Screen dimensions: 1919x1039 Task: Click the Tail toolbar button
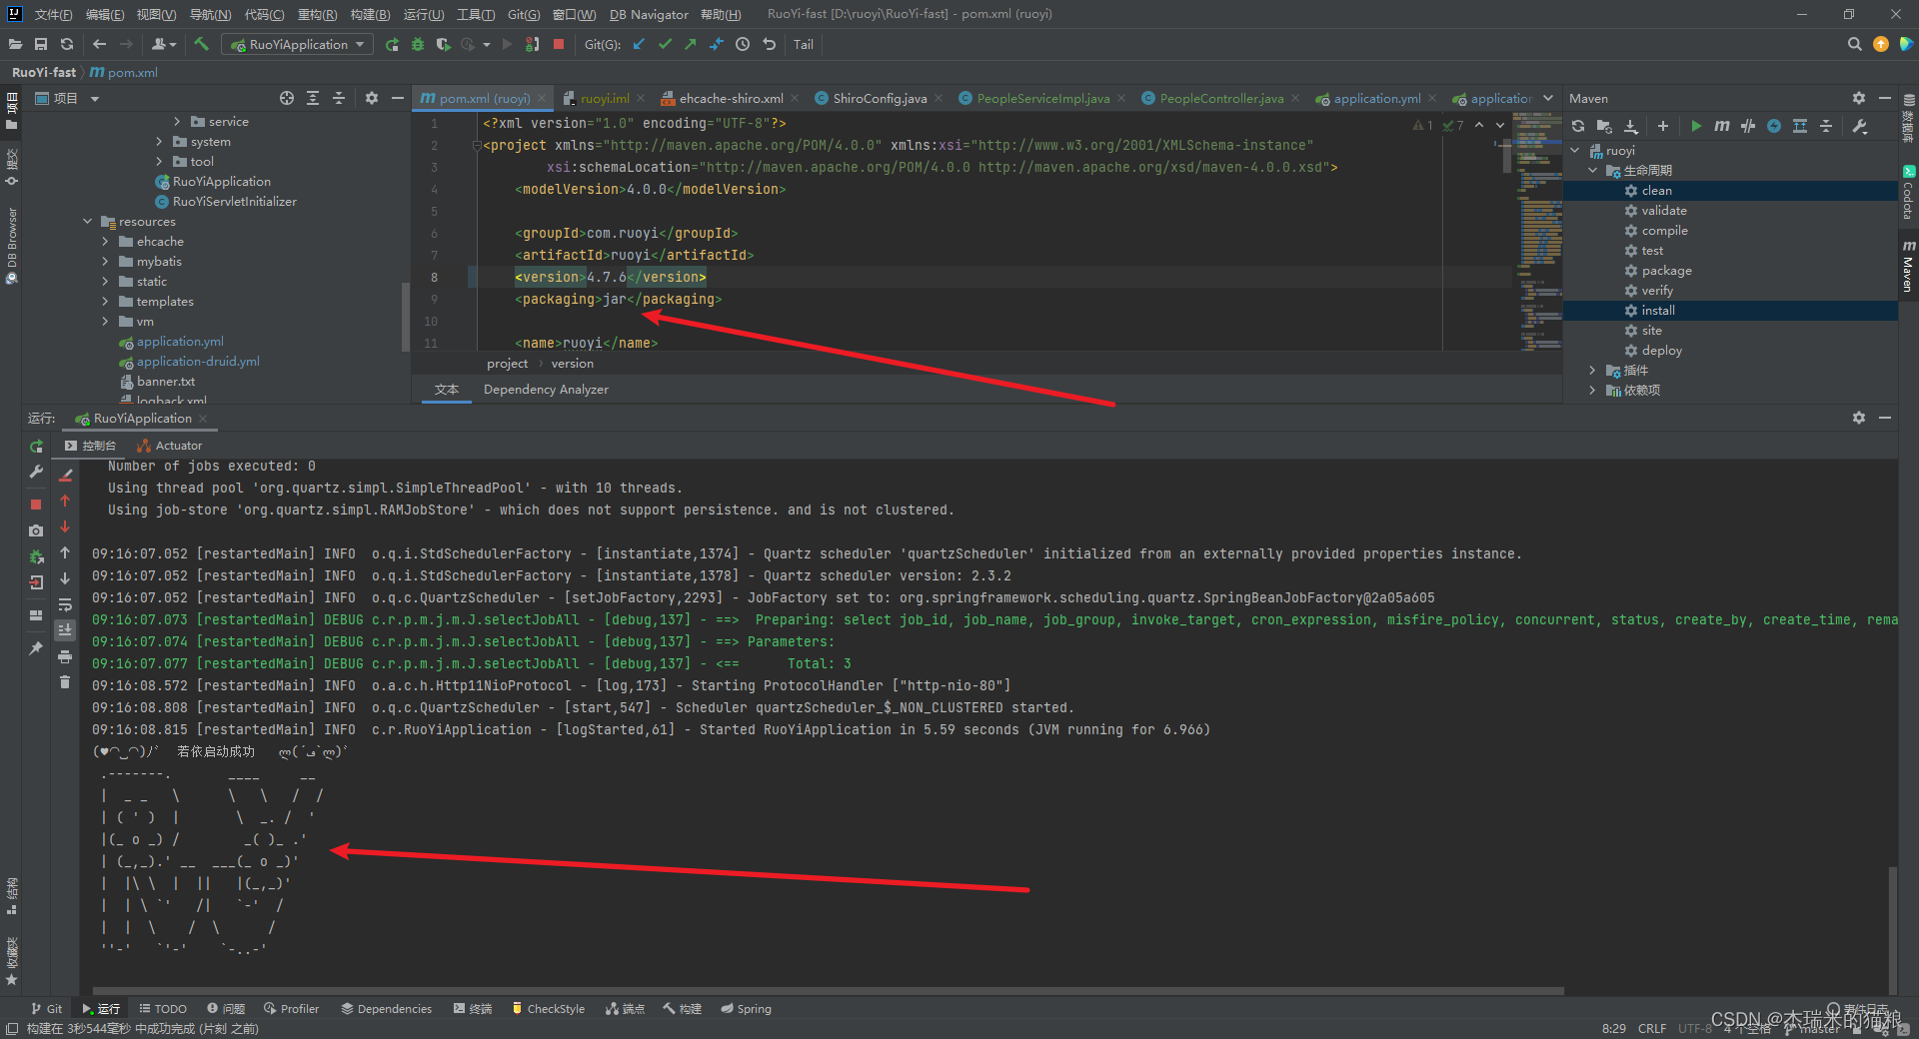pos(804,44)
